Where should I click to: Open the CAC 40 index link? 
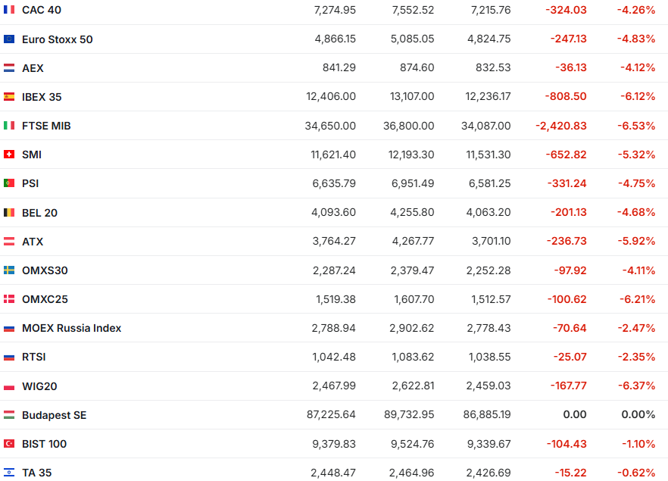[42, 10]
